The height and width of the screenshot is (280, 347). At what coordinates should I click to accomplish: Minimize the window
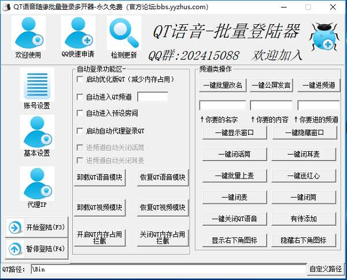click(284, 7)
